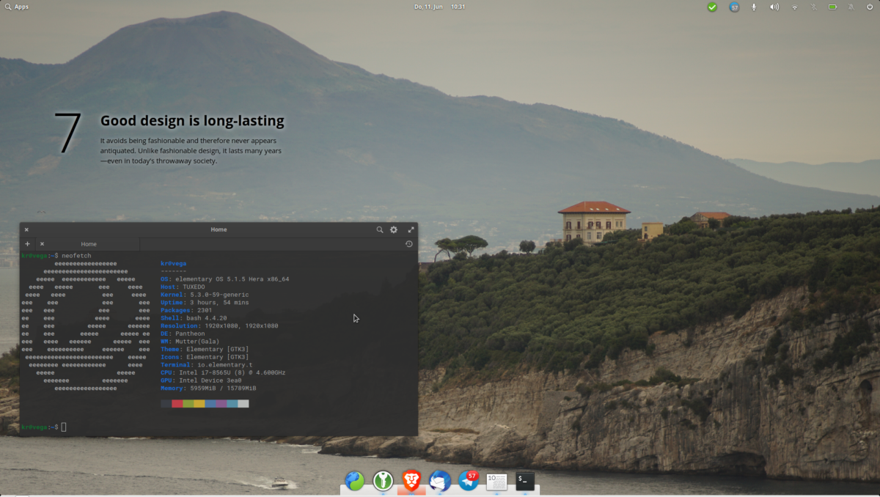Click the 'Theme: Elementary [GTK3]' line

tap(205, 349)
